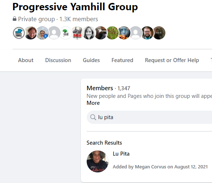The image size is (212, 183).
Task: Open the About tab
Action: pos(26,60)
